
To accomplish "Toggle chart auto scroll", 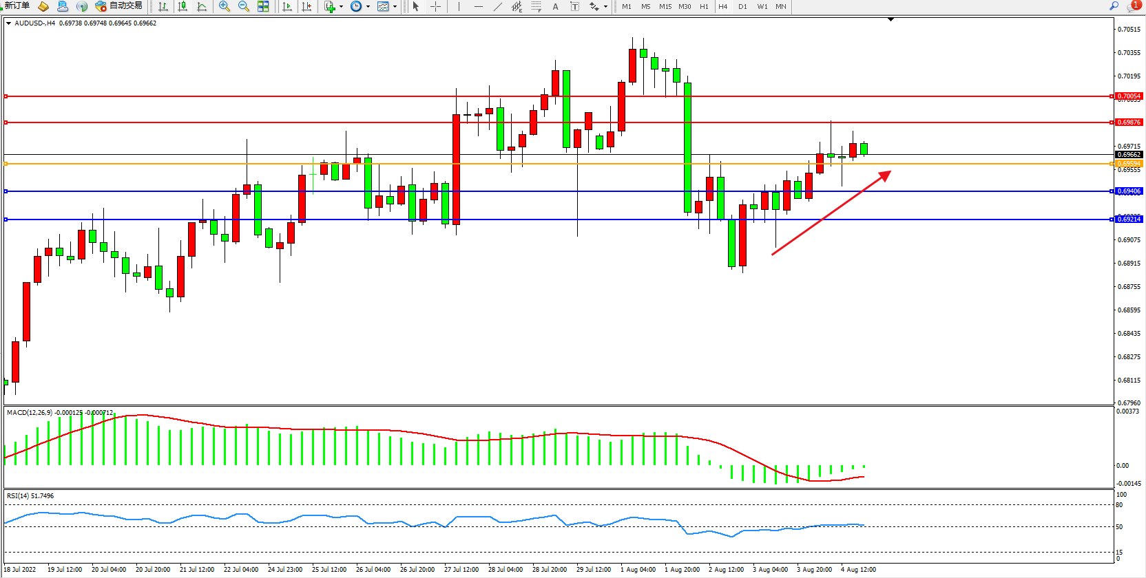I will (x=287, y=6).
